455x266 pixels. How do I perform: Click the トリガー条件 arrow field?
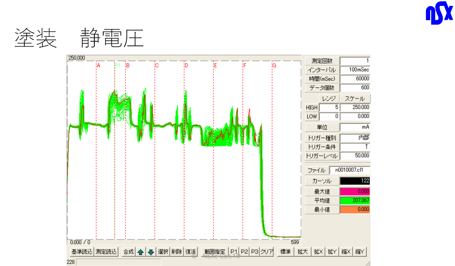[355, 147]
